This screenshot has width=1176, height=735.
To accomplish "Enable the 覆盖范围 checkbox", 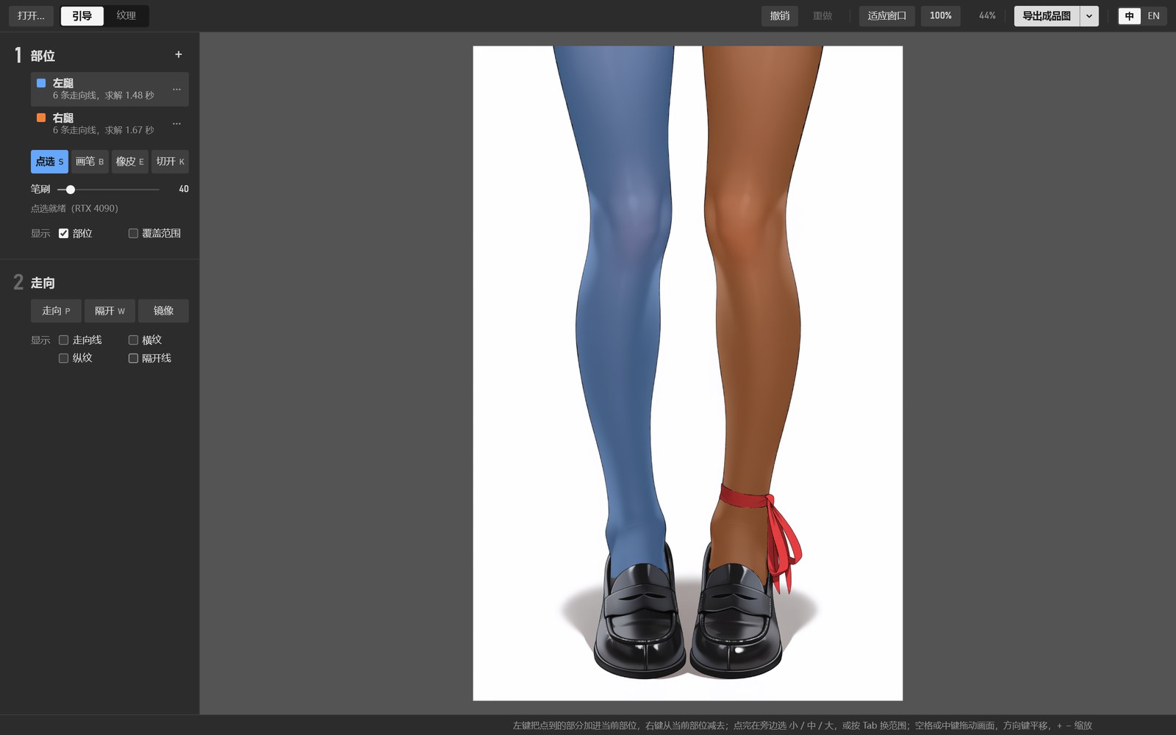I will coord(133,233).
